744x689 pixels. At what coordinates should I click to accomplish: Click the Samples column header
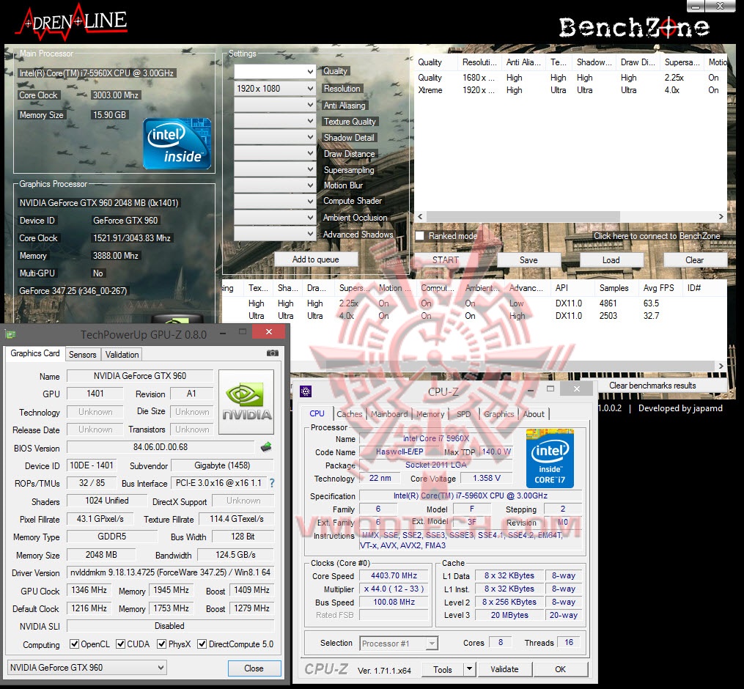(614, 288)
